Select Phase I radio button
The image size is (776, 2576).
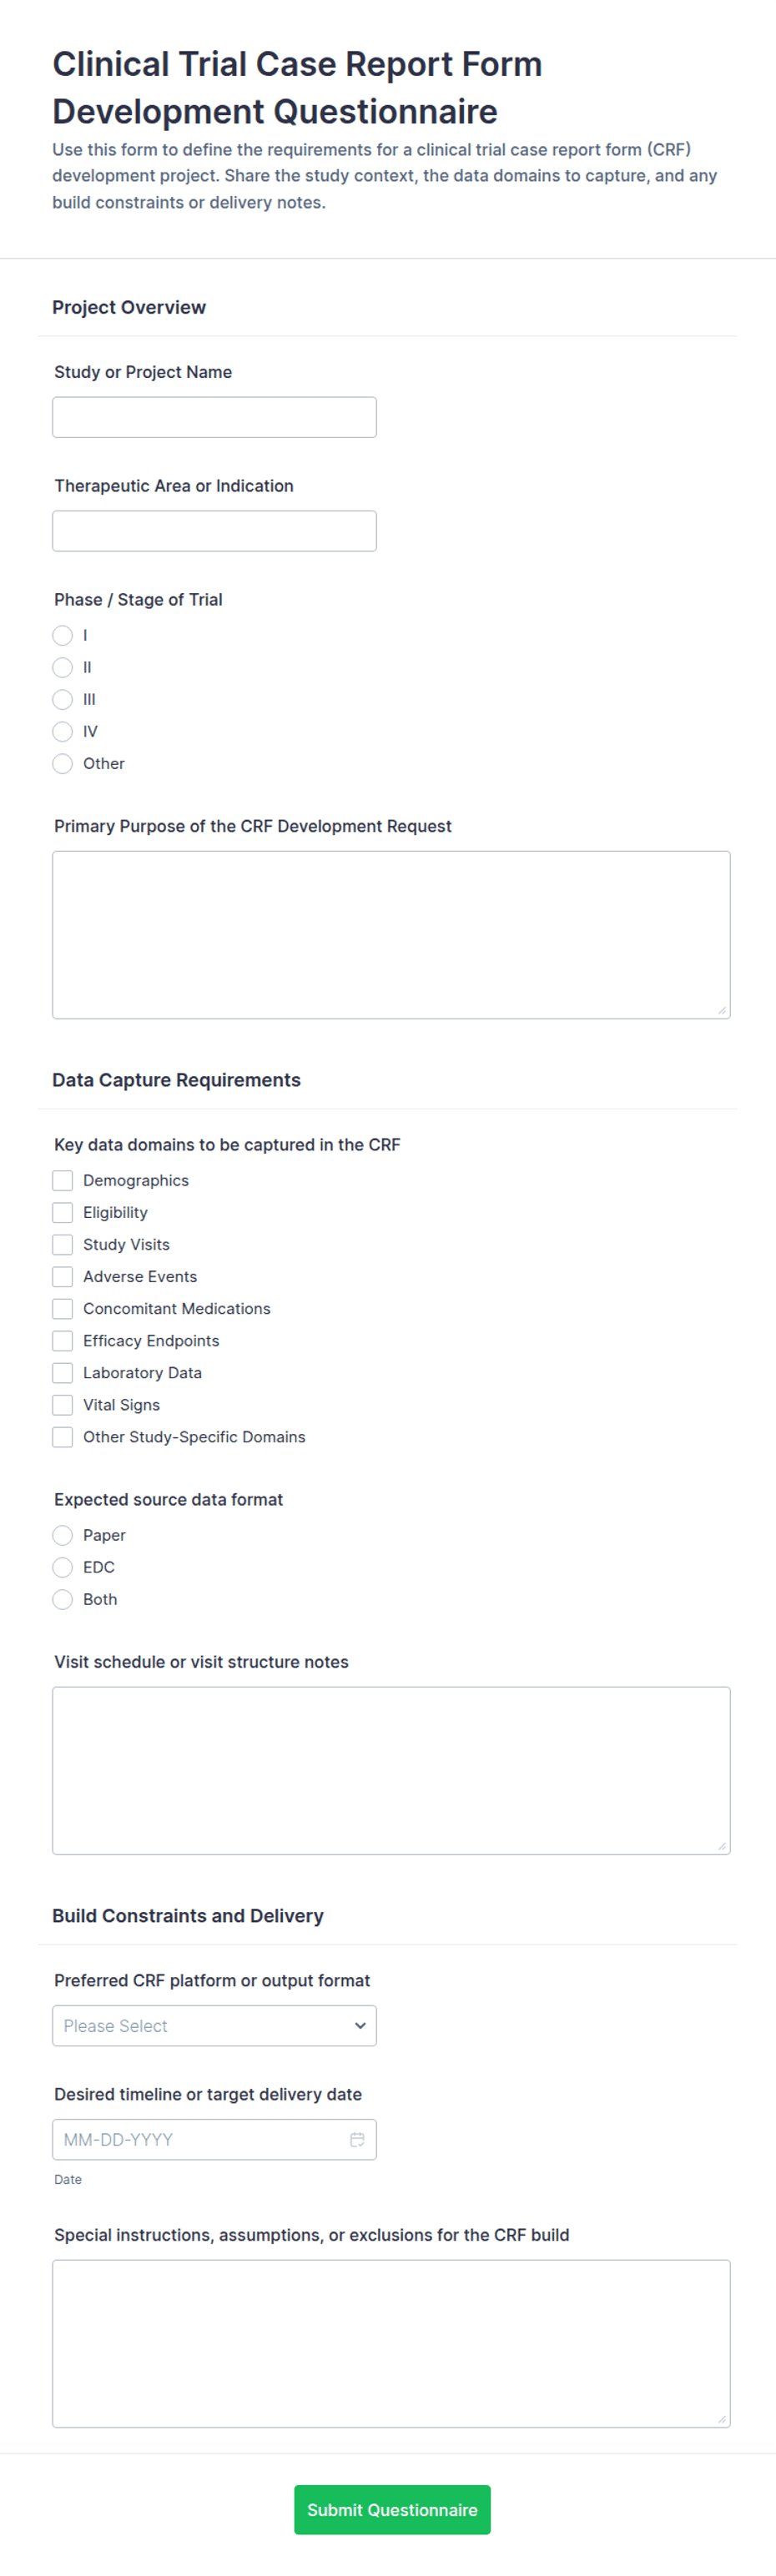click(62, 635)
